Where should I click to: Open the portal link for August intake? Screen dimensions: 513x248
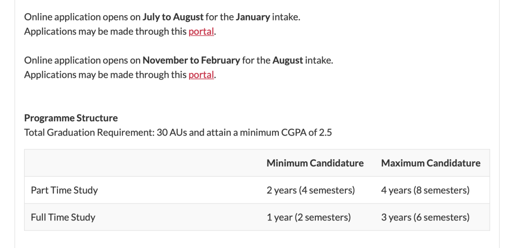(x=201, y=75)
